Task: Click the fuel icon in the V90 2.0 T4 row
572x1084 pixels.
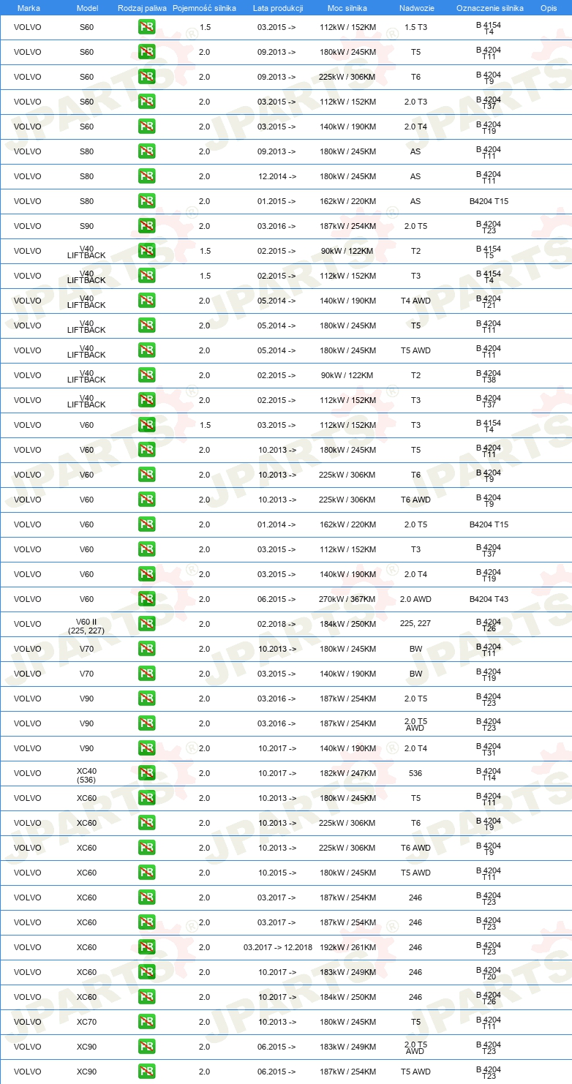Action: point(146,749)
